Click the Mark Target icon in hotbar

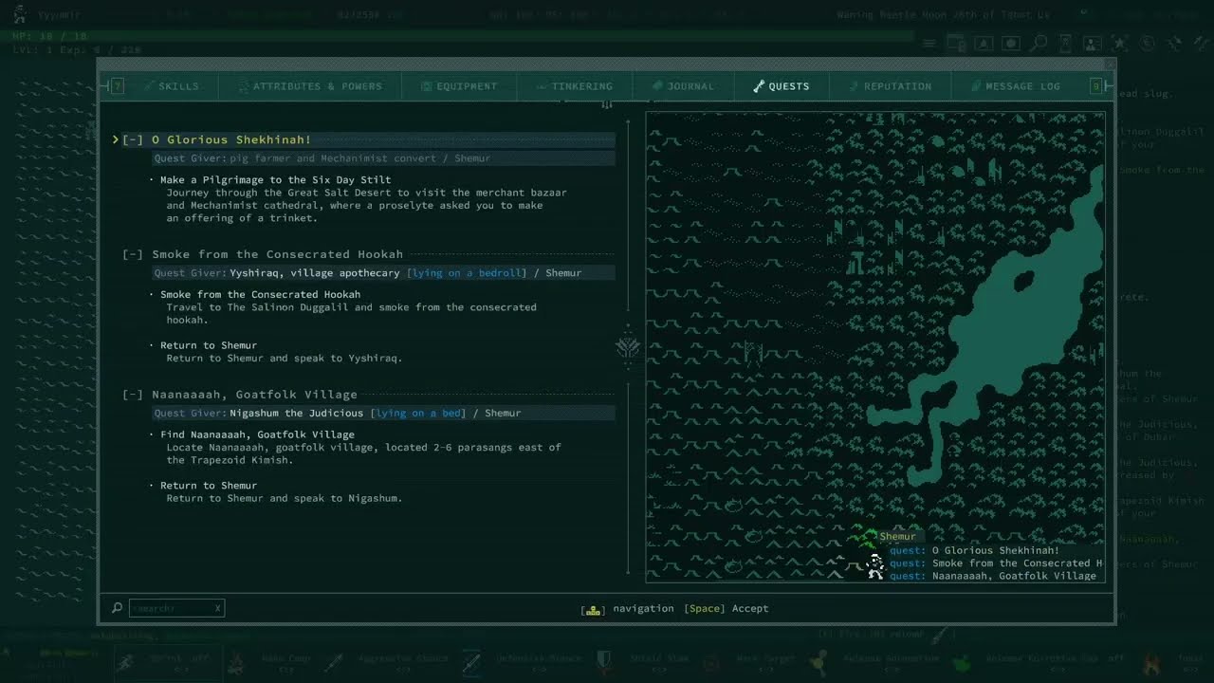711,662
